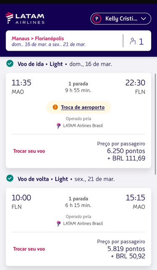Select the 1 parada 6 h 15 min details
Screen dimensions: 157x270
click(78, 202)
